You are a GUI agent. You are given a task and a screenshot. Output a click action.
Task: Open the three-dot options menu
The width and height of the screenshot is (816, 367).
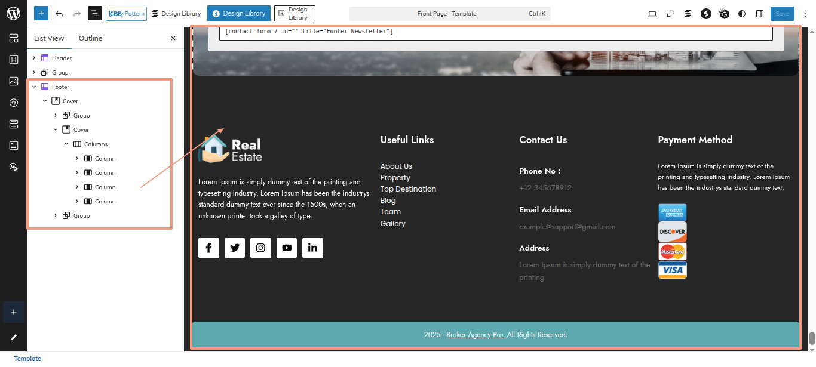(805, 14)
